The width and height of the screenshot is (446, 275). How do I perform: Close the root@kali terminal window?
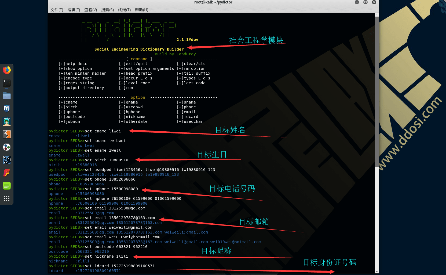(x=374, y=2)
